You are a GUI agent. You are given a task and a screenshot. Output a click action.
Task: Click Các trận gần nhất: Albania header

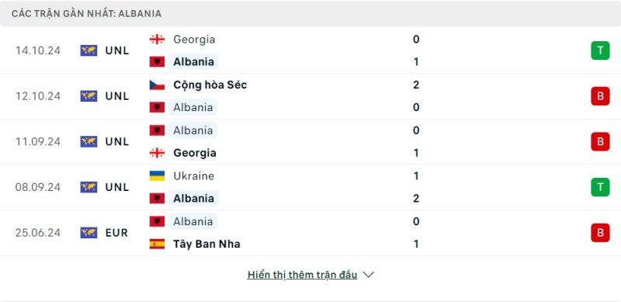pyautogui.click(x=86, y=13)
